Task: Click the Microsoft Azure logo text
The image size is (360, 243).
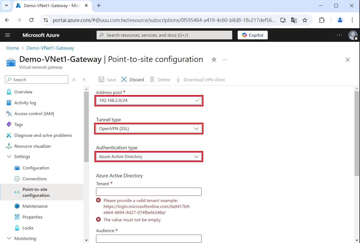Action: click(x=41, y=35)
